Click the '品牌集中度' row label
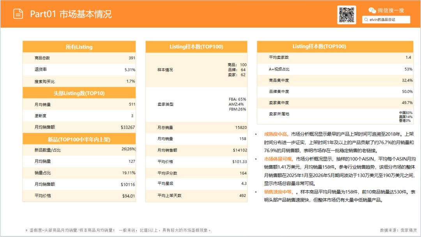The width and height of the screenshot is (421, 237). [x=279, y=92]
